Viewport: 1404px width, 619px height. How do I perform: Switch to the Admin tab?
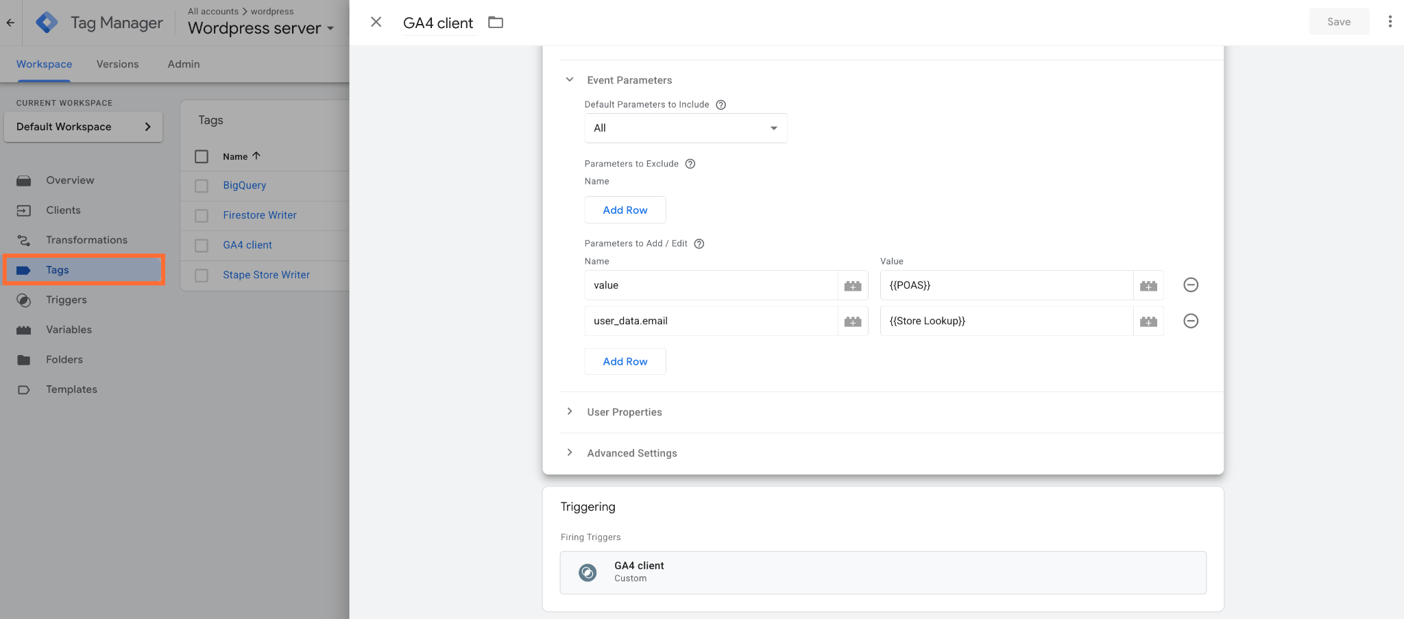tap(184, 64)
